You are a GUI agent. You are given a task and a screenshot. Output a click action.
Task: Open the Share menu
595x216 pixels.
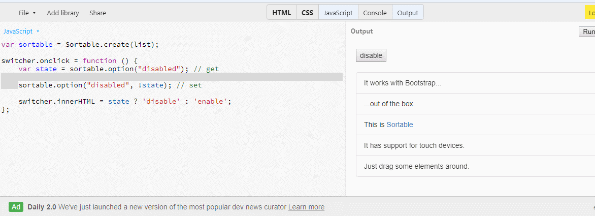point(97,13)
